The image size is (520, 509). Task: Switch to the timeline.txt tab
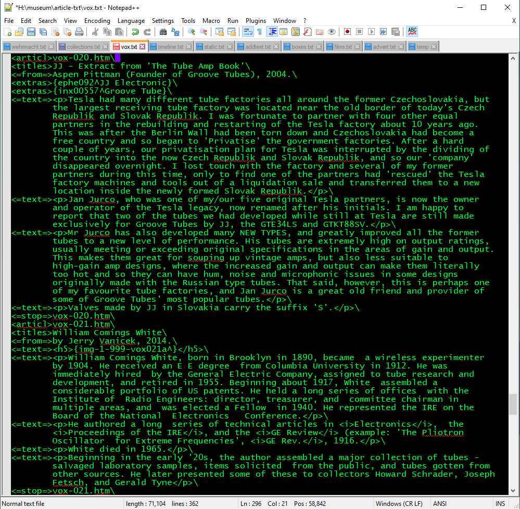pyautogui.click(x=170, y=47)
